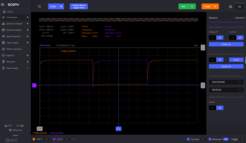Click the Power Supply icon
246x143 pixels.
(x=3, y=68)
